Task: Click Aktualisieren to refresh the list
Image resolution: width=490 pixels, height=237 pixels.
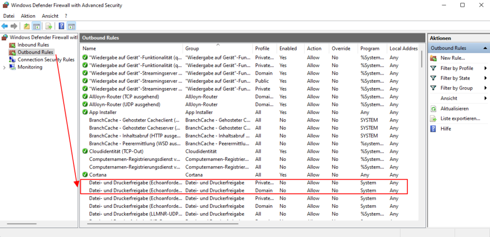Action: coord(455,109)
